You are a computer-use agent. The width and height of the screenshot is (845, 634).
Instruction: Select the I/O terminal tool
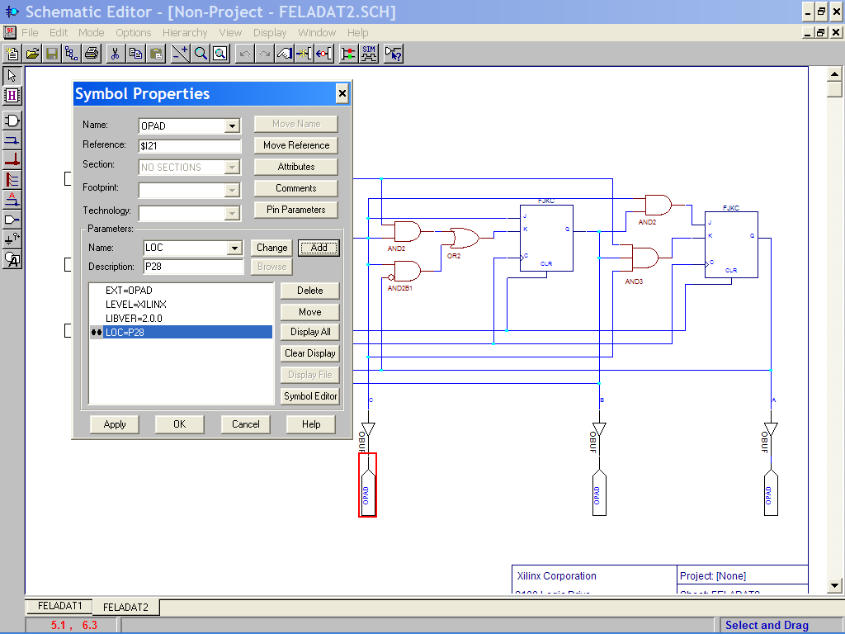coord(12,220)
